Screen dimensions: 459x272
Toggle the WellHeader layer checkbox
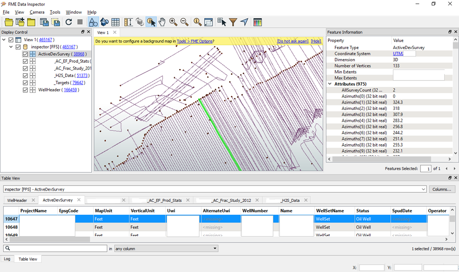tap(25, 90)
